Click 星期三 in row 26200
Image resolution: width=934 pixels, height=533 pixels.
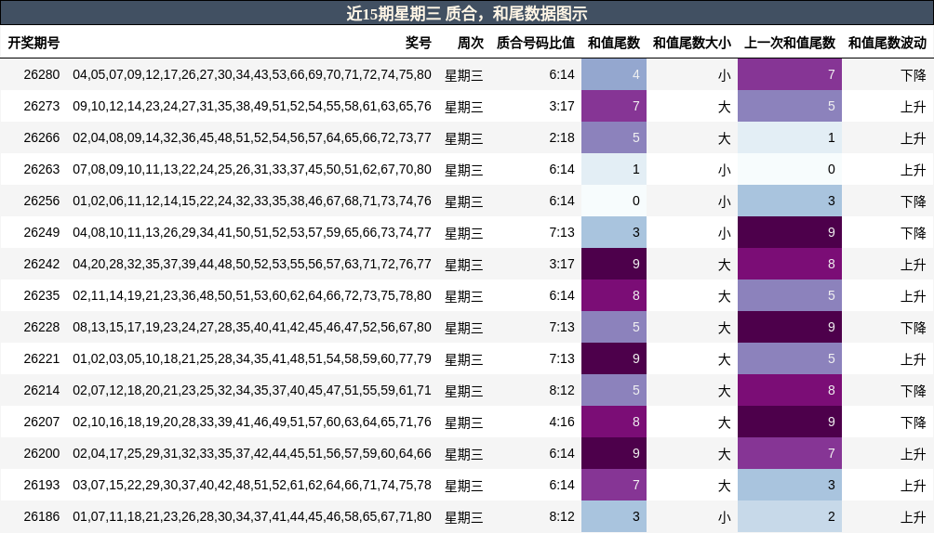click(464, 453)
